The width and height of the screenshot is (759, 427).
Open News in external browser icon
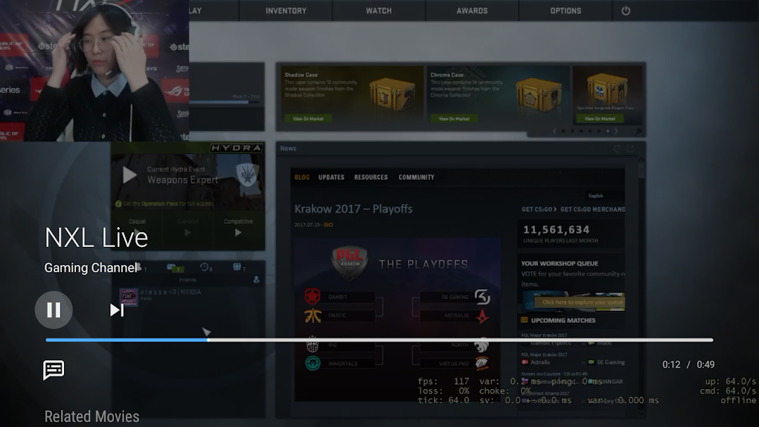[x=630, y=149]
